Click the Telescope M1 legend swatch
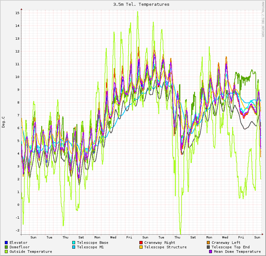The image size is (266, 256). 74,247
